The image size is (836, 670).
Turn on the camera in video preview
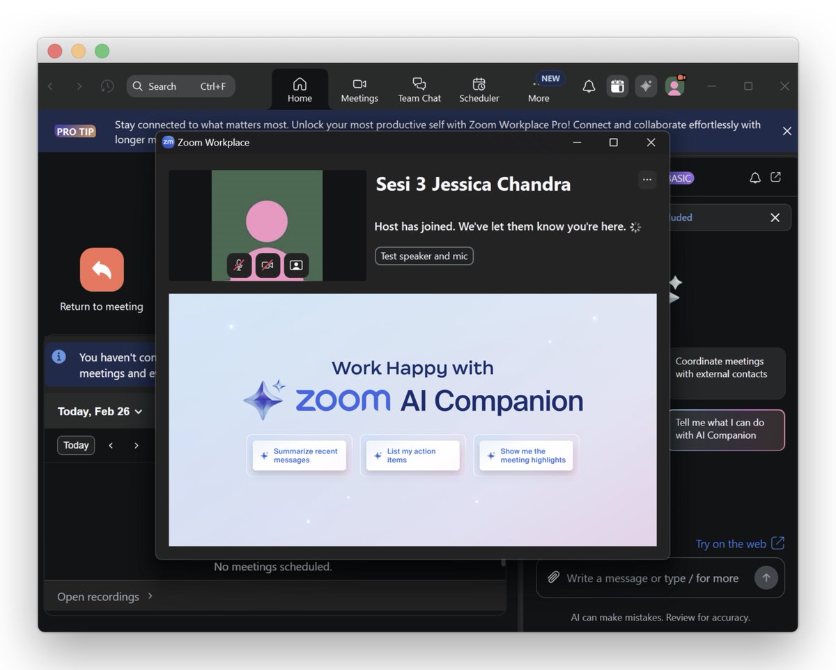268,265
